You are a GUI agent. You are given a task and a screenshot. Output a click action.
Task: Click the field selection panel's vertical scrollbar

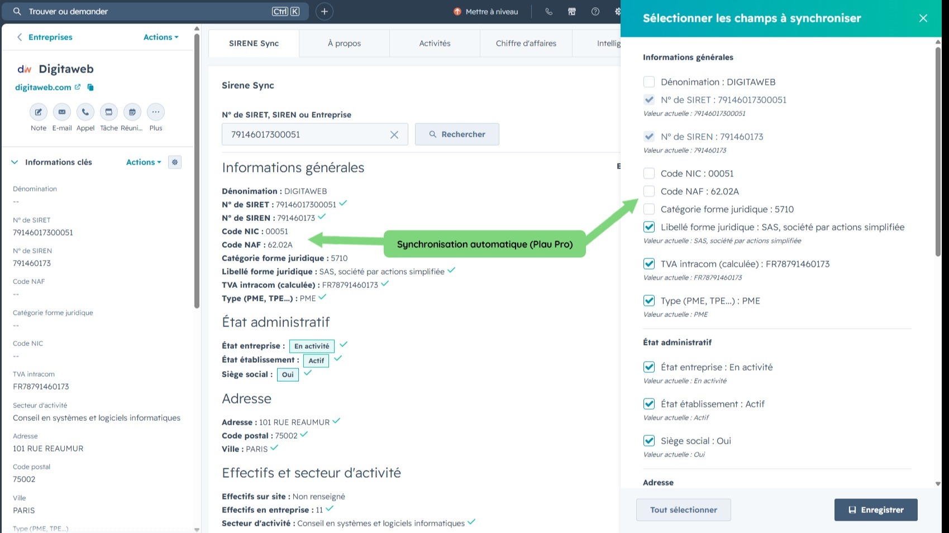coord(938,152)
